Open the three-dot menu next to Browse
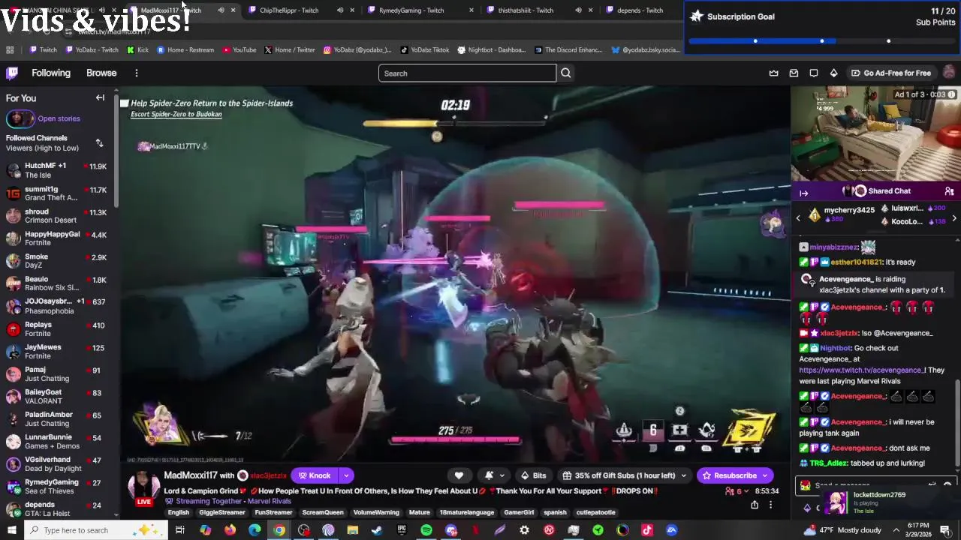961x540 pixels. [137, 73]
